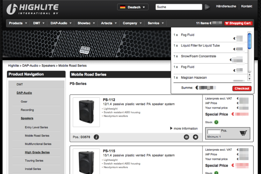This screenshot has width=261, height=174.
Task: Click the cart list scrollbar thumb
Action: pos(249,41)
